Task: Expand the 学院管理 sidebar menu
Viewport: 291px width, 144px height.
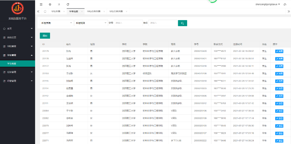Action: [18, 46]
